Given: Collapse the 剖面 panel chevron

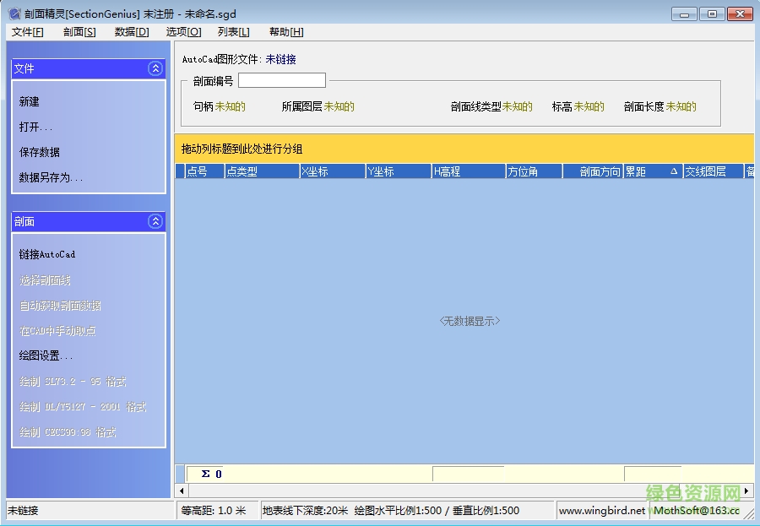Looking at the screenshot, I should pyautogui.click(x=155, y=221).
